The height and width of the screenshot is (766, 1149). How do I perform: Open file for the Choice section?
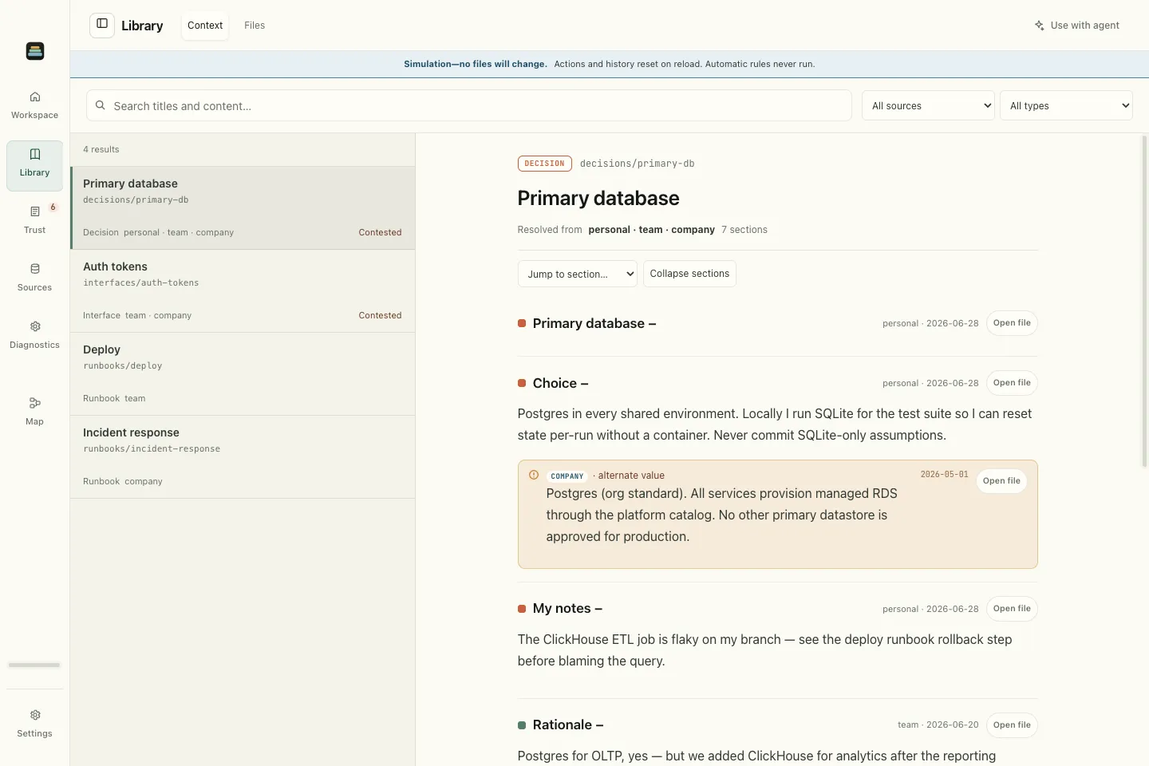[x=1012, y=383]
